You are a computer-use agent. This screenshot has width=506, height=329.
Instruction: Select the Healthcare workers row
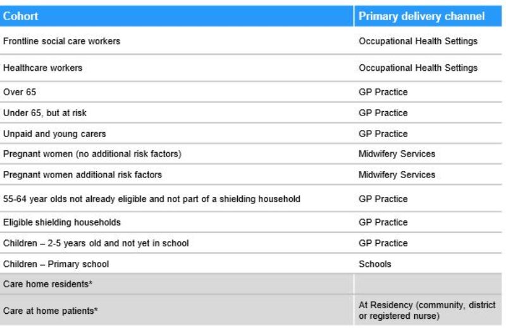tap(251, 68)
